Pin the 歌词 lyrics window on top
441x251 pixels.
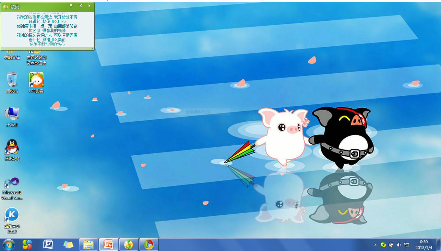[x=71, y=6]
